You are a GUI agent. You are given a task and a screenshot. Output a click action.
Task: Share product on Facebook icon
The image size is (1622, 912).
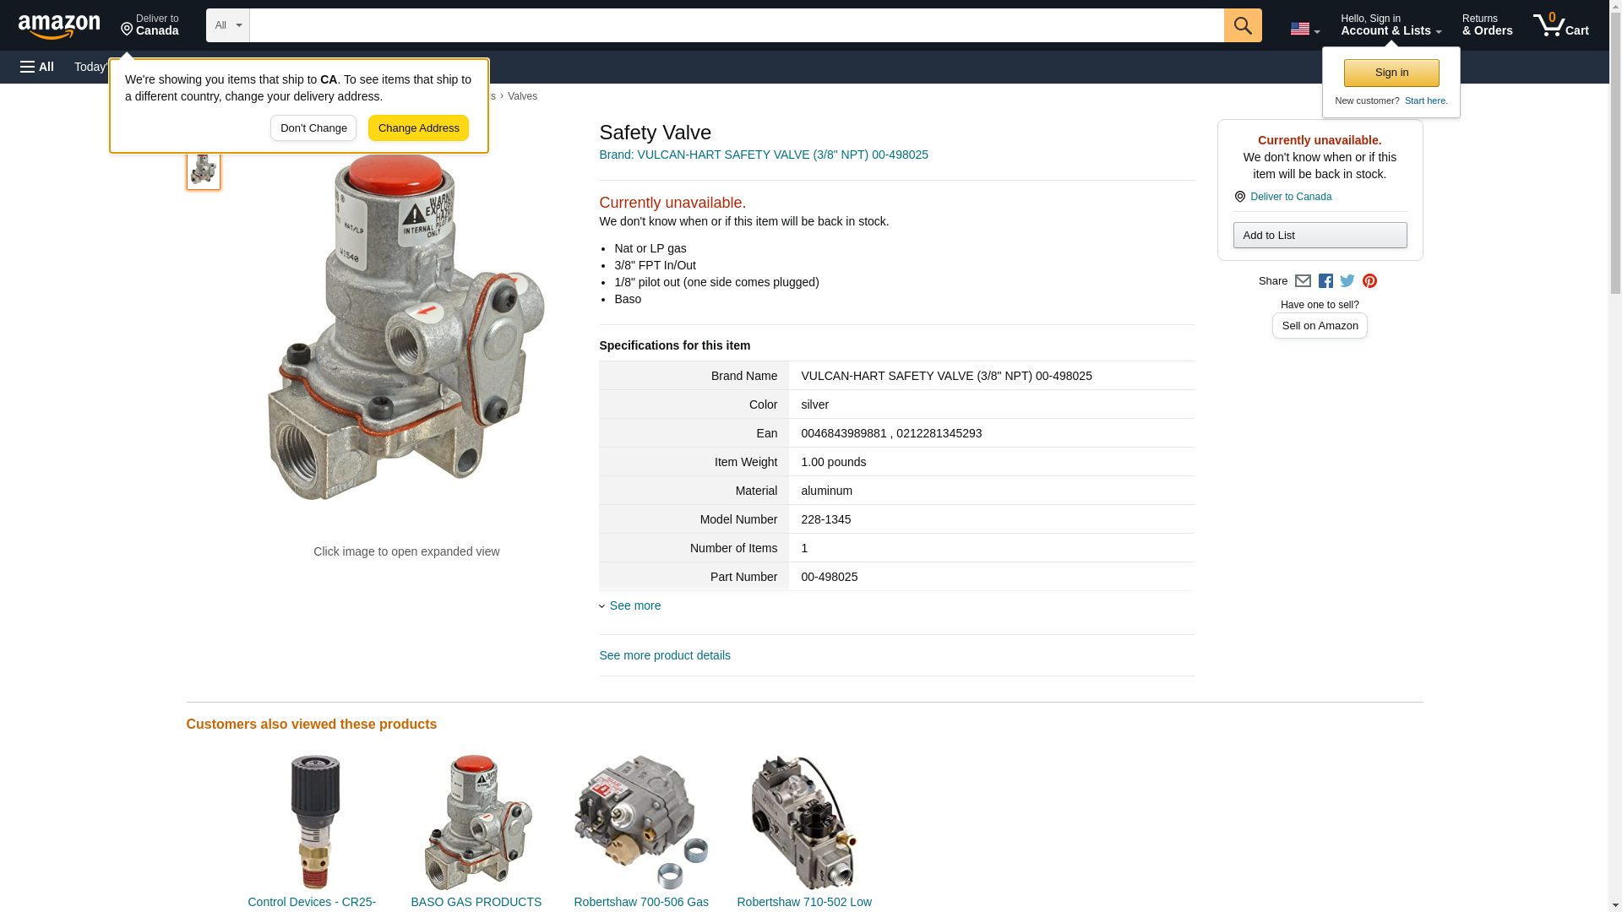(x=1325, y=281)
